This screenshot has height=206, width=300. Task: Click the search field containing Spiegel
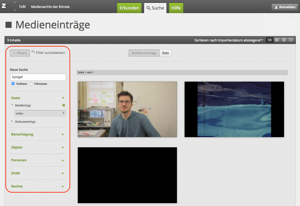pos(38,77)
